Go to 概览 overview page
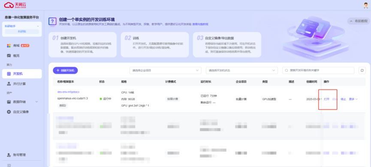The width and height of the screenshot is (371, 167). (13, 56)
